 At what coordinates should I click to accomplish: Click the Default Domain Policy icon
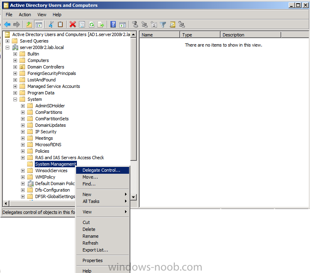click(30, 183)
